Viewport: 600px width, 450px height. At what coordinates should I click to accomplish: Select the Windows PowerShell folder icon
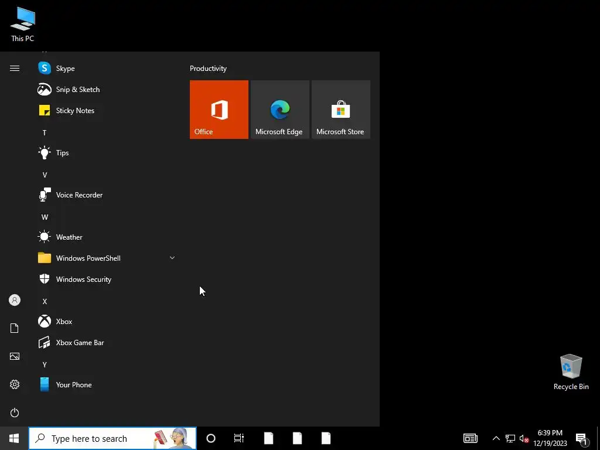(45, 258)
